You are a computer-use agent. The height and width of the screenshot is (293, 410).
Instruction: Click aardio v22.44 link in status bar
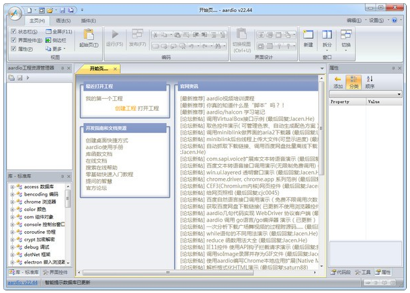(x=22, y=282)
